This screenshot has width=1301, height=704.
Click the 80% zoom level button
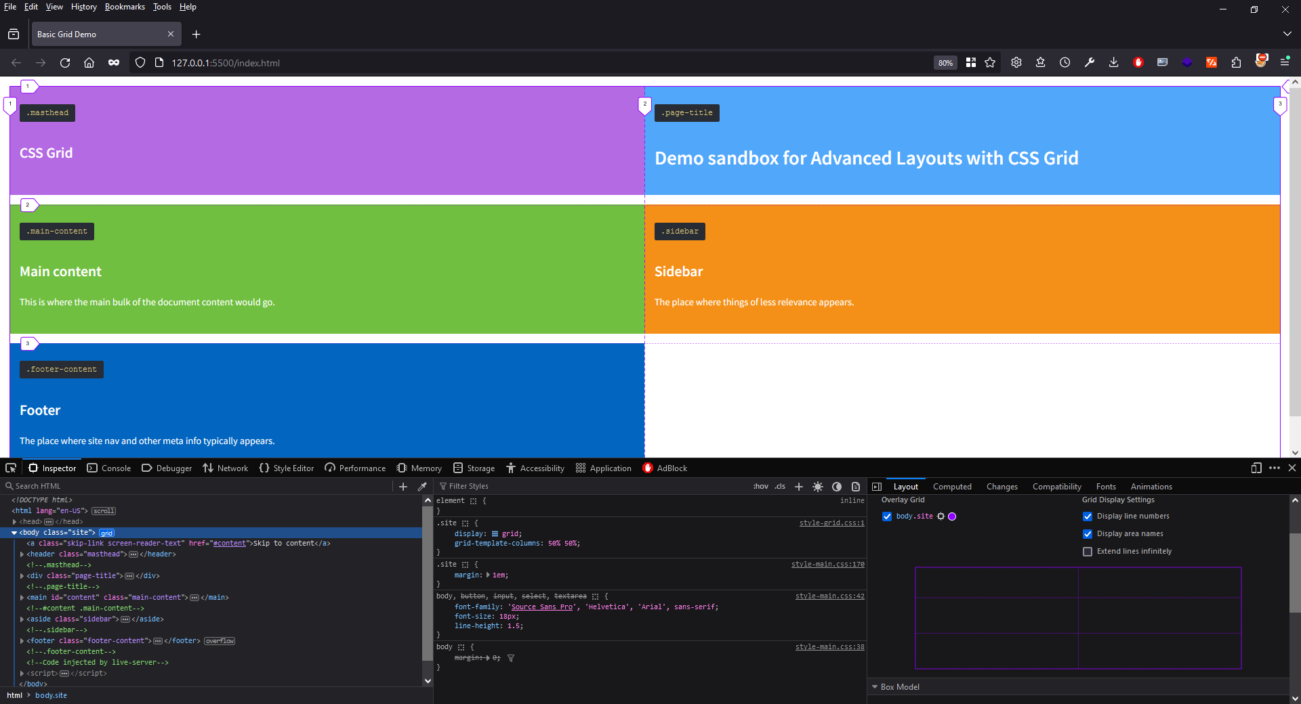(x=945, y=62)
